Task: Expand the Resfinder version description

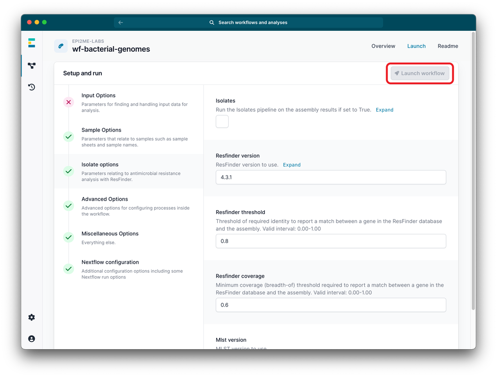Action: click(292, 165)
